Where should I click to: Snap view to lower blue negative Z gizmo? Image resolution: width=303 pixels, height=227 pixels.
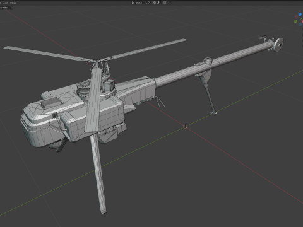pyautogui.click(x=300, y=25)
